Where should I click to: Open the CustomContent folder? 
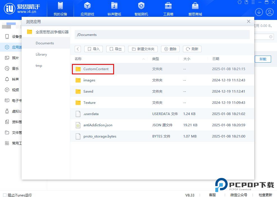pos(96,69)
